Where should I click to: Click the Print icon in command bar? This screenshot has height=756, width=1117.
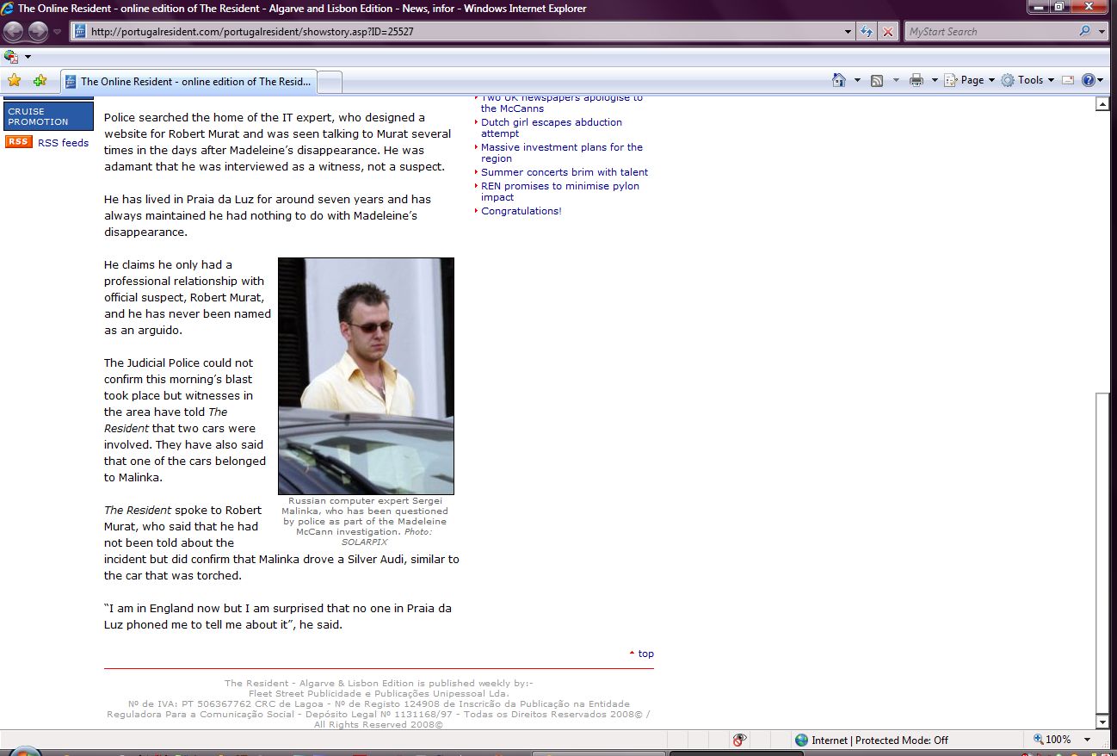coord(916,80)
